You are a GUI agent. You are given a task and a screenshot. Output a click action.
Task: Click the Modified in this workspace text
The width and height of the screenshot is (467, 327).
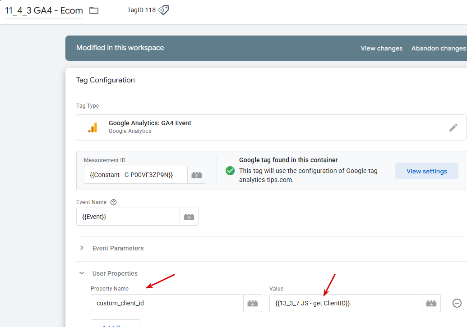(x=120, y=48)
